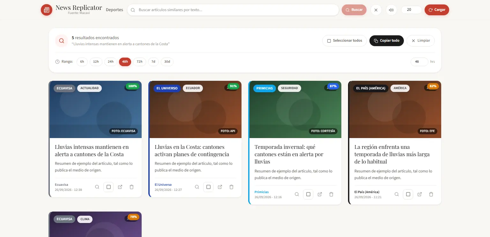Click the 82% similarity badge
The width and height of the screenshot is (490, 237).
point(433,86)
